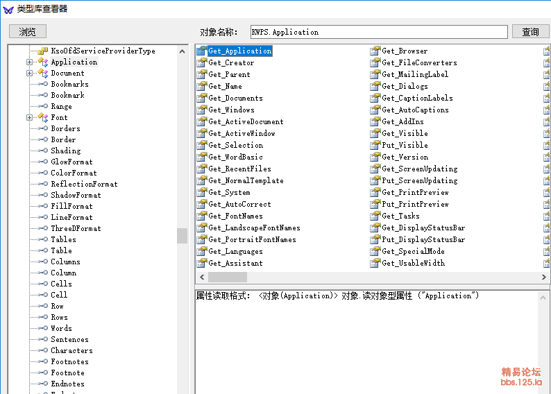Select the Get_AutoCorrect list entry
Image resolution: width=551 pixels, height=394 pixels.
pos(239,205)
